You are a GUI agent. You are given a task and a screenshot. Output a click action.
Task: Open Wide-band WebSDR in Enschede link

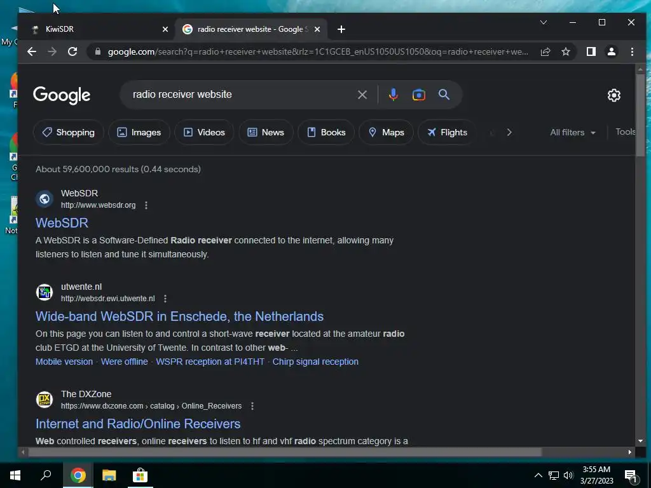click(x=179, y=316)
